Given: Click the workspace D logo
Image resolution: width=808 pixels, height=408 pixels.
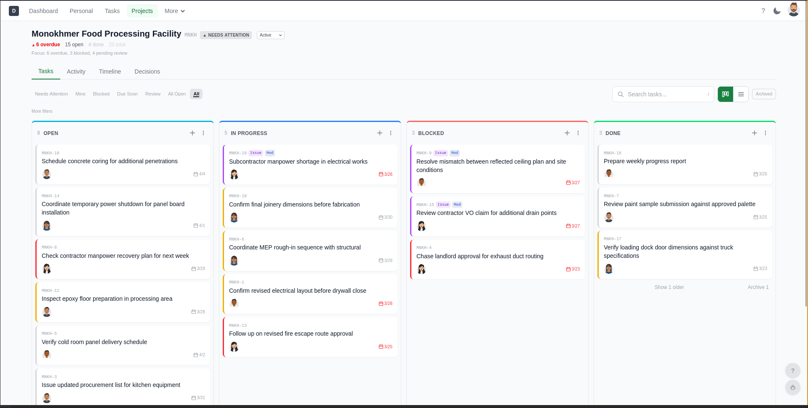Looking at the screenshot, I should (14, 11).
